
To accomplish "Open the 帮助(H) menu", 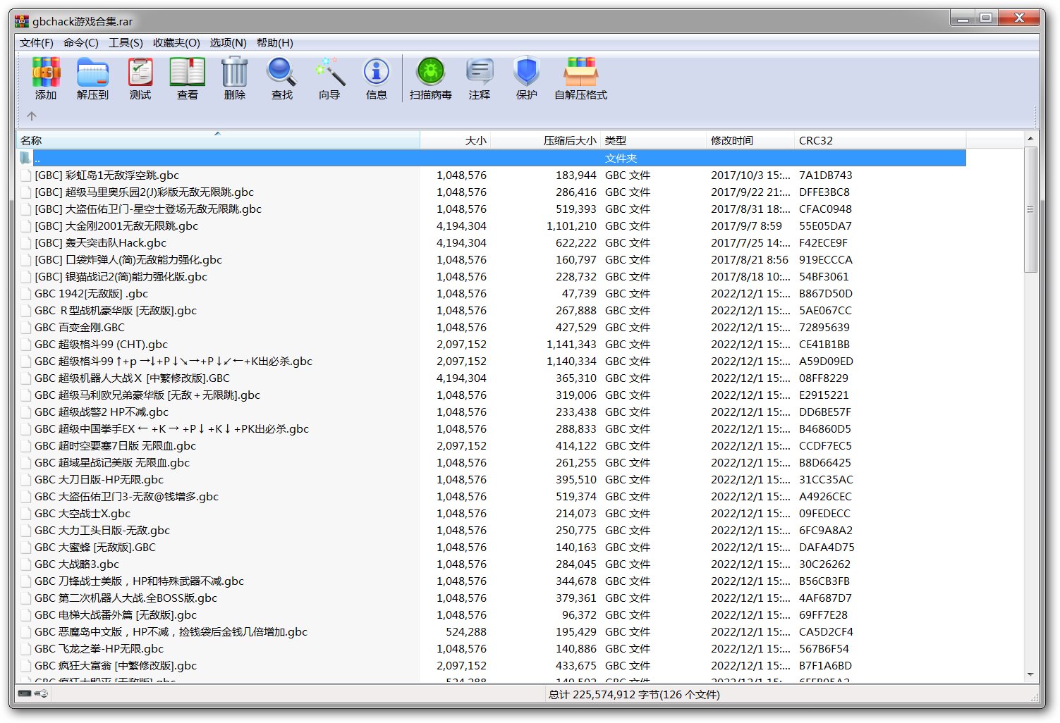I will 275,43.
